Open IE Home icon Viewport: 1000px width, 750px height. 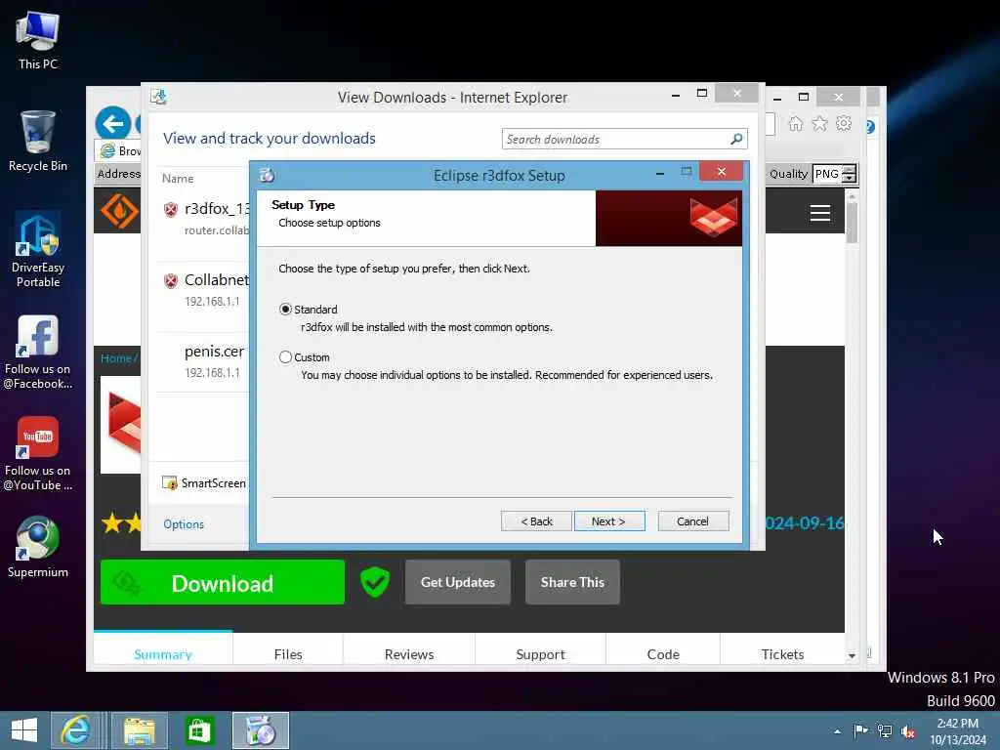coord(795,124)
